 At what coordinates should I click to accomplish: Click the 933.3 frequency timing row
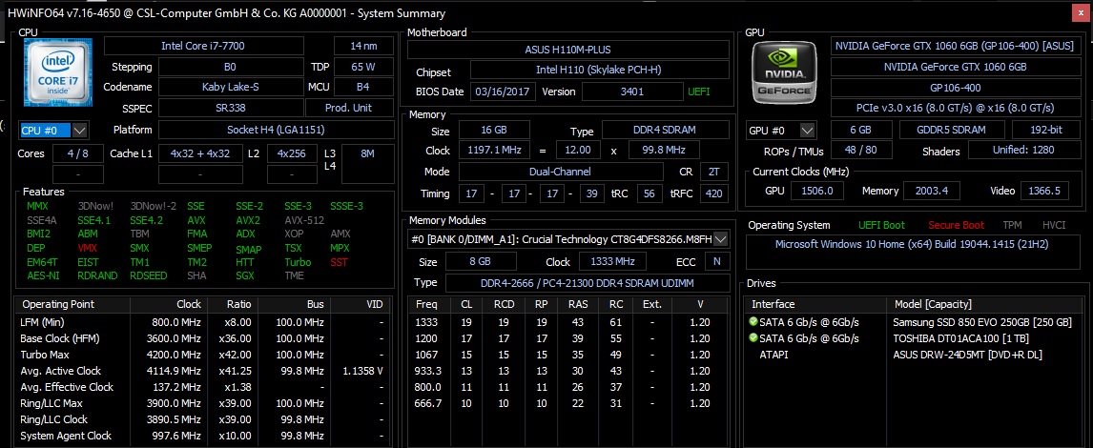tap(568, 371)
